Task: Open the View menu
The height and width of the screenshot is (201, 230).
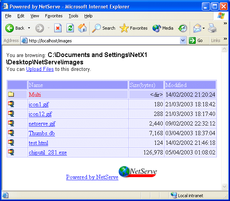Action: (35, 16)
